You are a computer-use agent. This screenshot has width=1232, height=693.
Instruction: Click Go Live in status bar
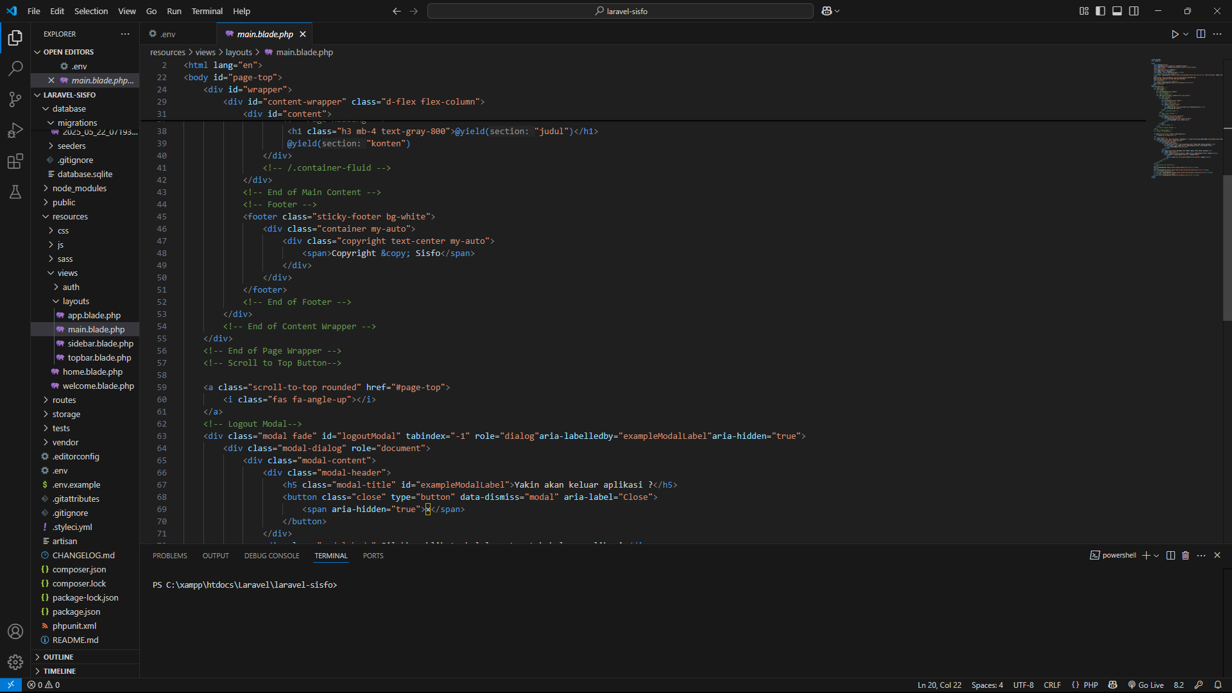1146,685
